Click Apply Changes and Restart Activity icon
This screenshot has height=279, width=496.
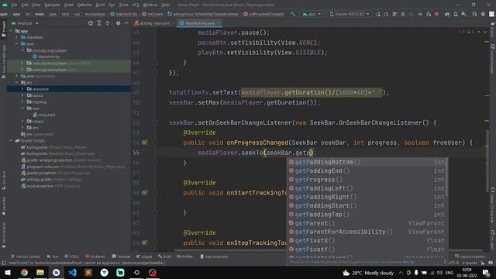click(x=377, y=14)
